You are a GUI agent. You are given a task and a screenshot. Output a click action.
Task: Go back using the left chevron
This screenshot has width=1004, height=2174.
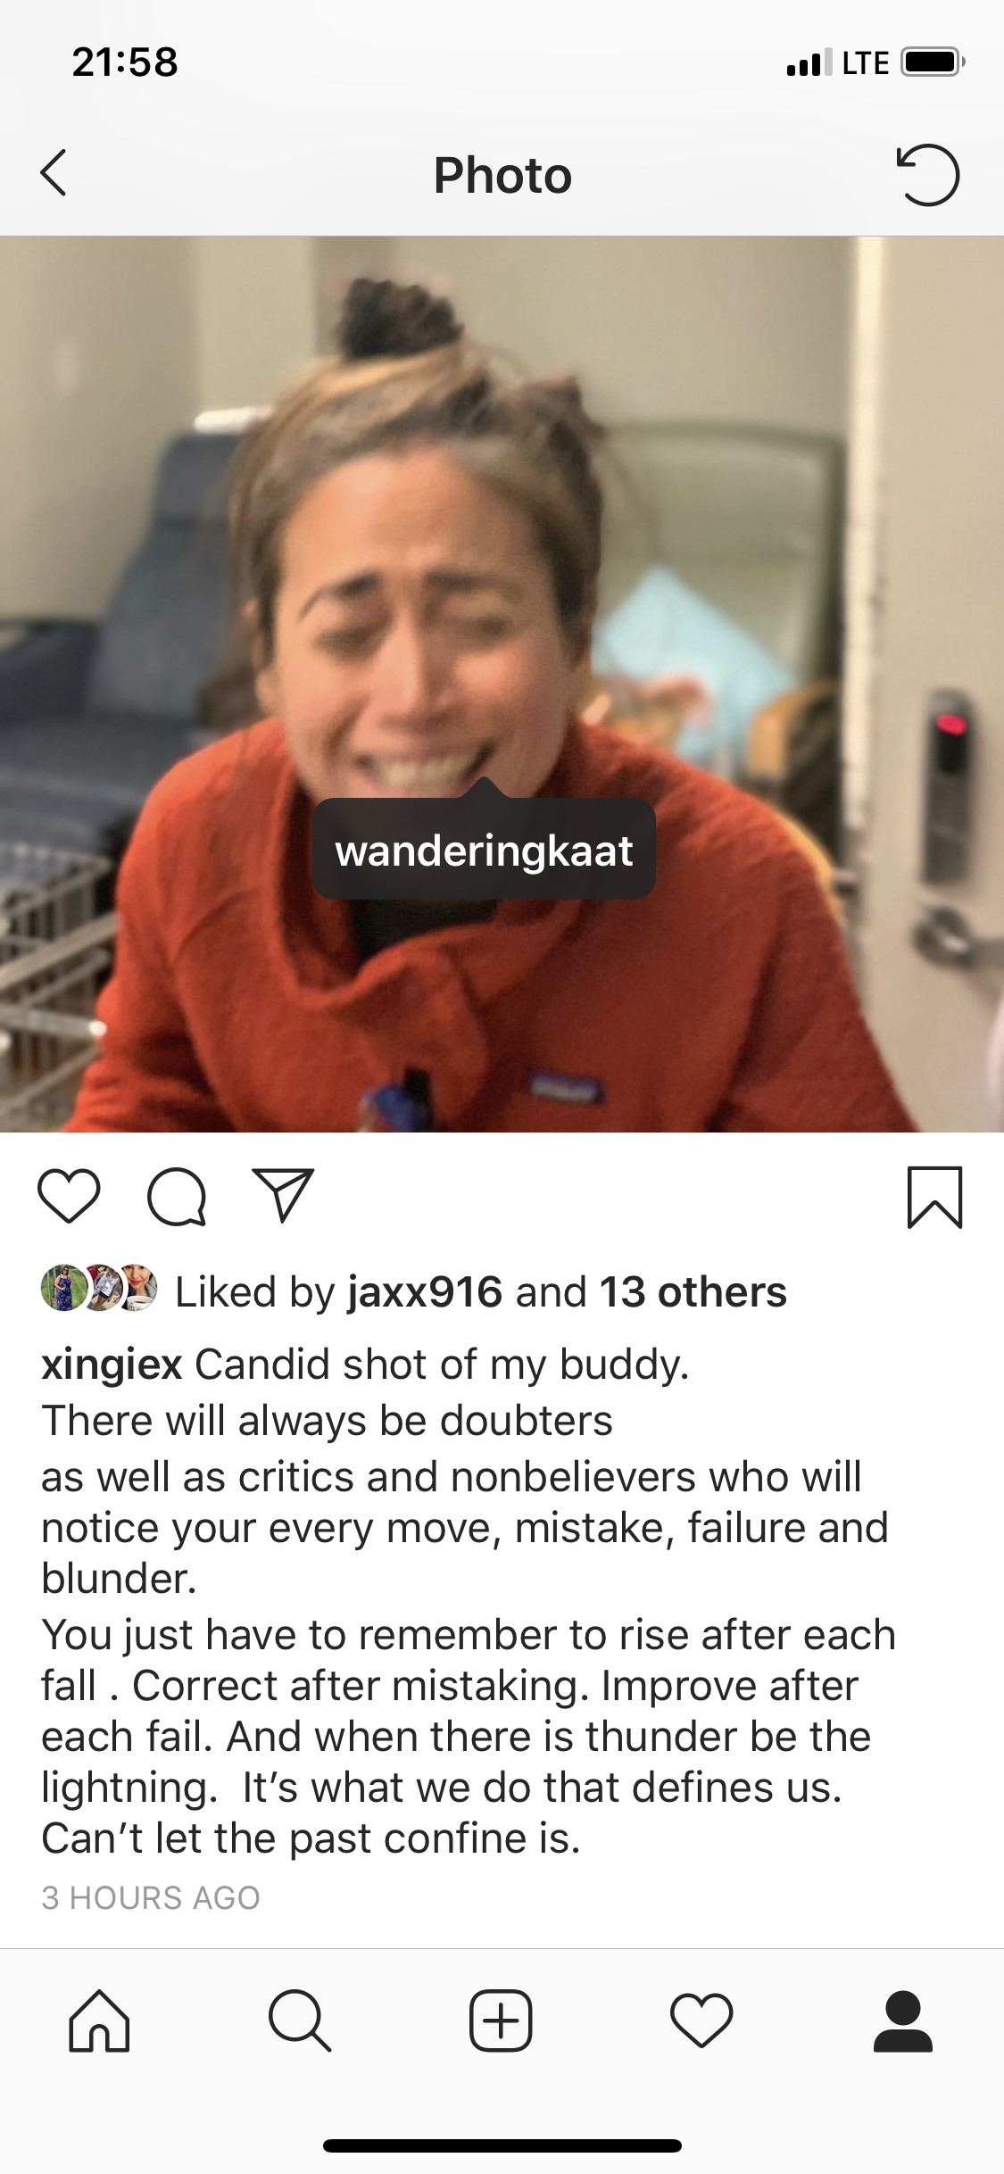[x=54, y=173]
